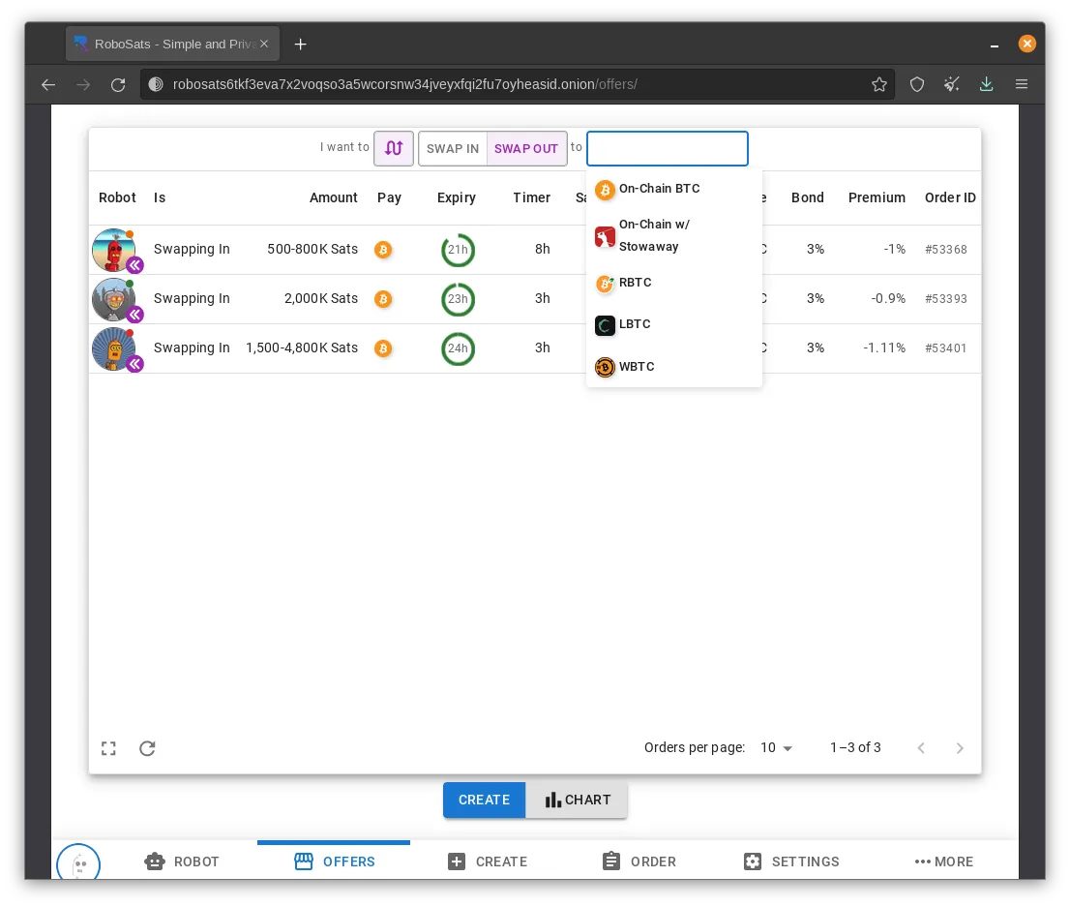
Task: Choose WBTC from the dropdown list
Action: point(673,367)
